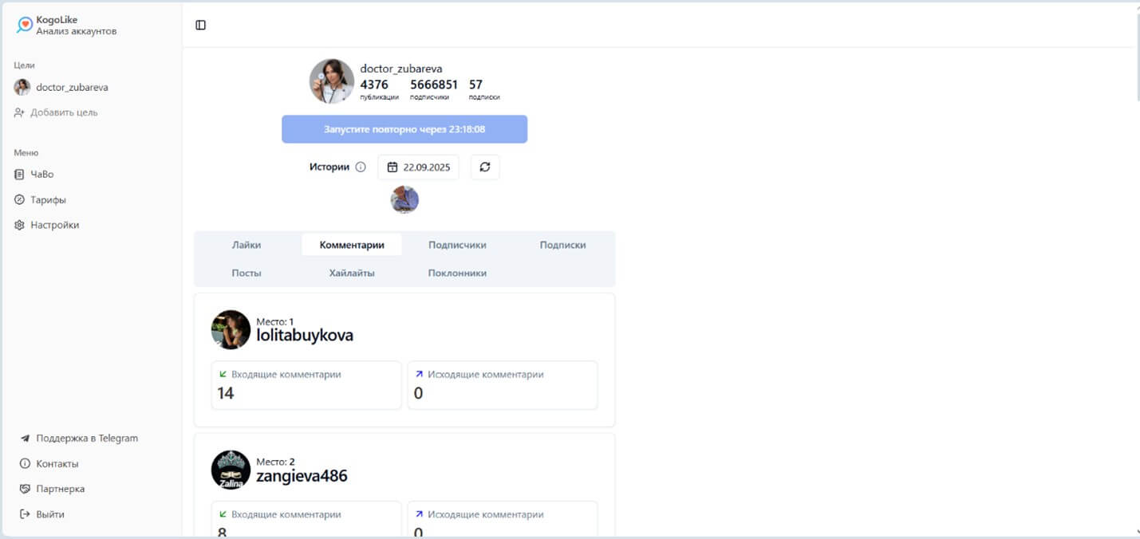Screen dimensions: 1140x539
Task: Click the Контакты info icon
Action: coord(25,463)
